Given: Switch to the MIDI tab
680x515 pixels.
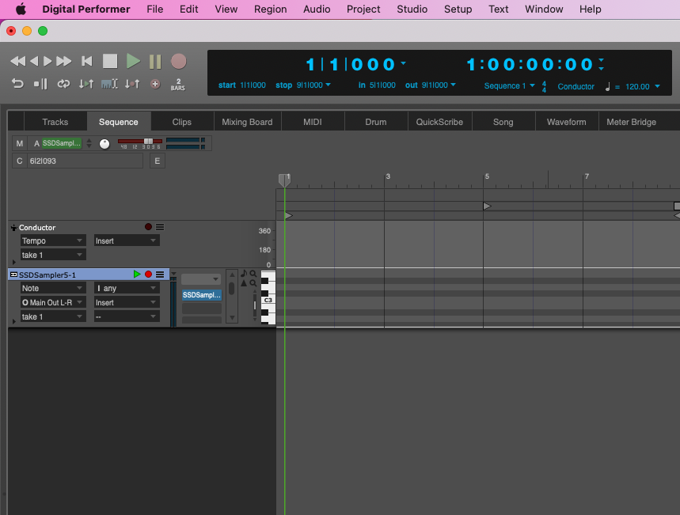Looking at the screenshot, I should click(313, 122).
